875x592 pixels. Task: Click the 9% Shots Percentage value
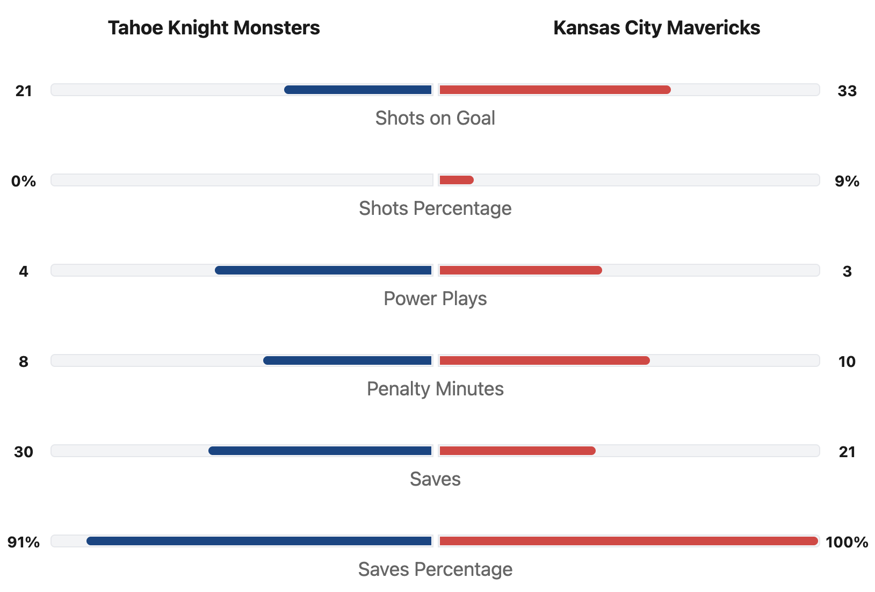[847, 181]
